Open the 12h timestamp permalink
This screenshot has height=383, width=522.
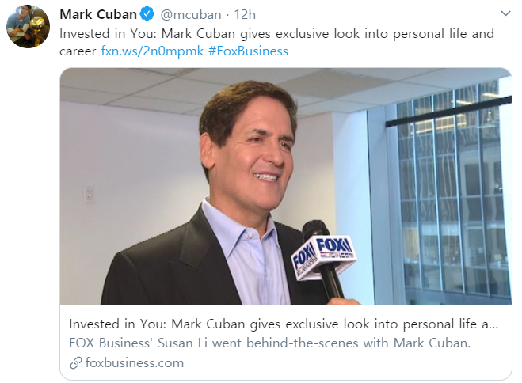(x=245, y=15)
